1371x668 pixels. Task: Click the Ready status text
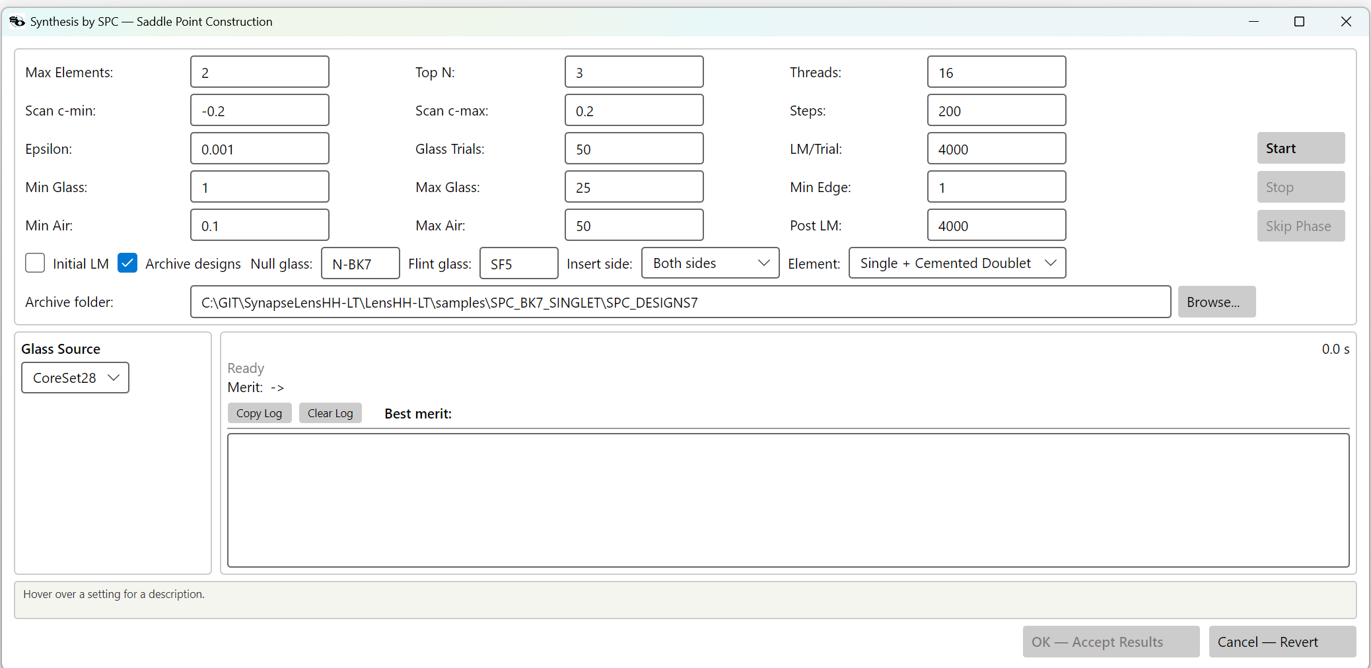click(246, 368)
